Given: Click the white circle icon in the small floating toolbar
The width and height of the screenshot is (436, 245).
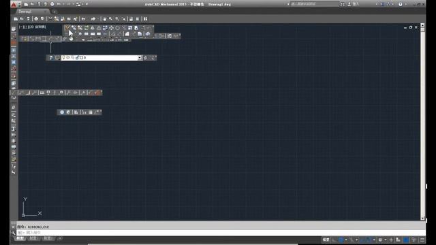Looking at the screenshot, I should 62,112.
